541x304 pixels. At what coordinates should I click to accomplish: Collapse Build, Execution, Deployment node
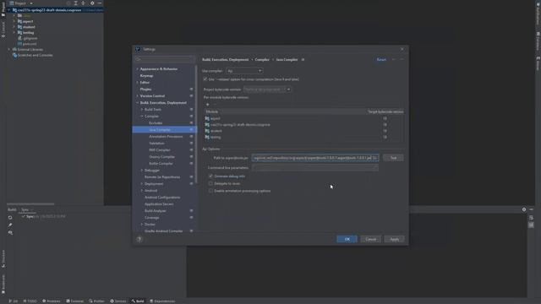[x=137, y=103]
